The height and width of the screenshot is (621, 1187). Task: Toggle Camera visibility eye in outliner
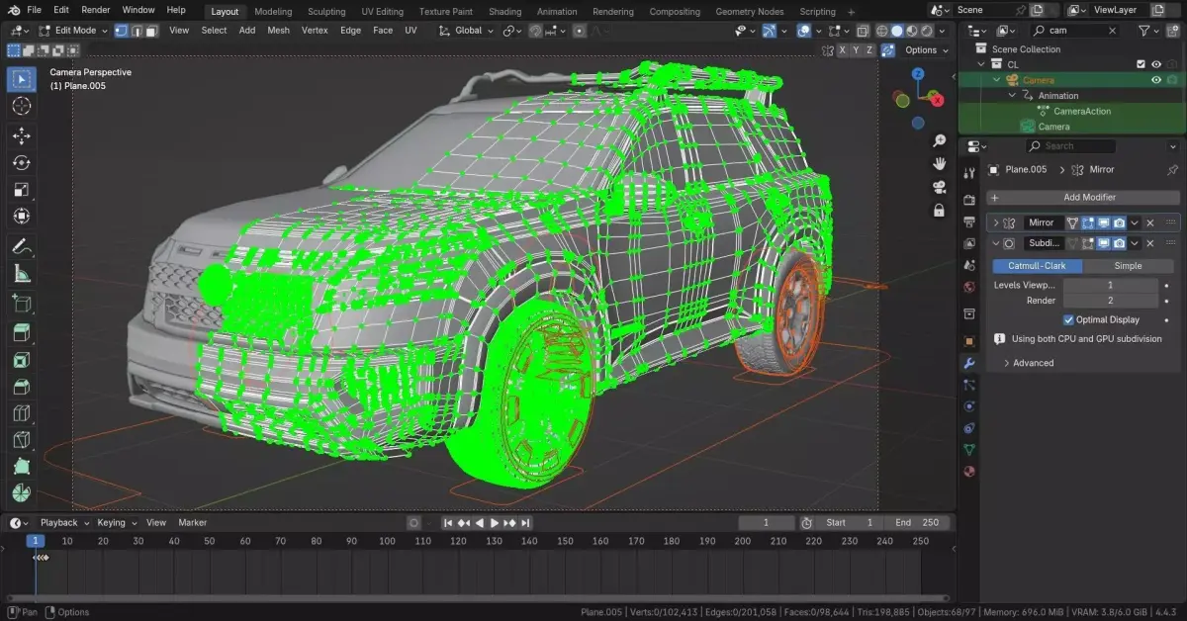pyautogui.click(x=1155, y=80)
